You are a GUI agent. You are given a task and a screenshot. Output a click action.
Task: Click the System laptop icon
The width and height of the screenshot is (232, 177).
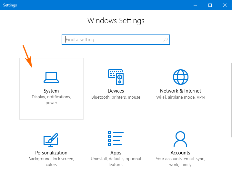pos(51,77)
